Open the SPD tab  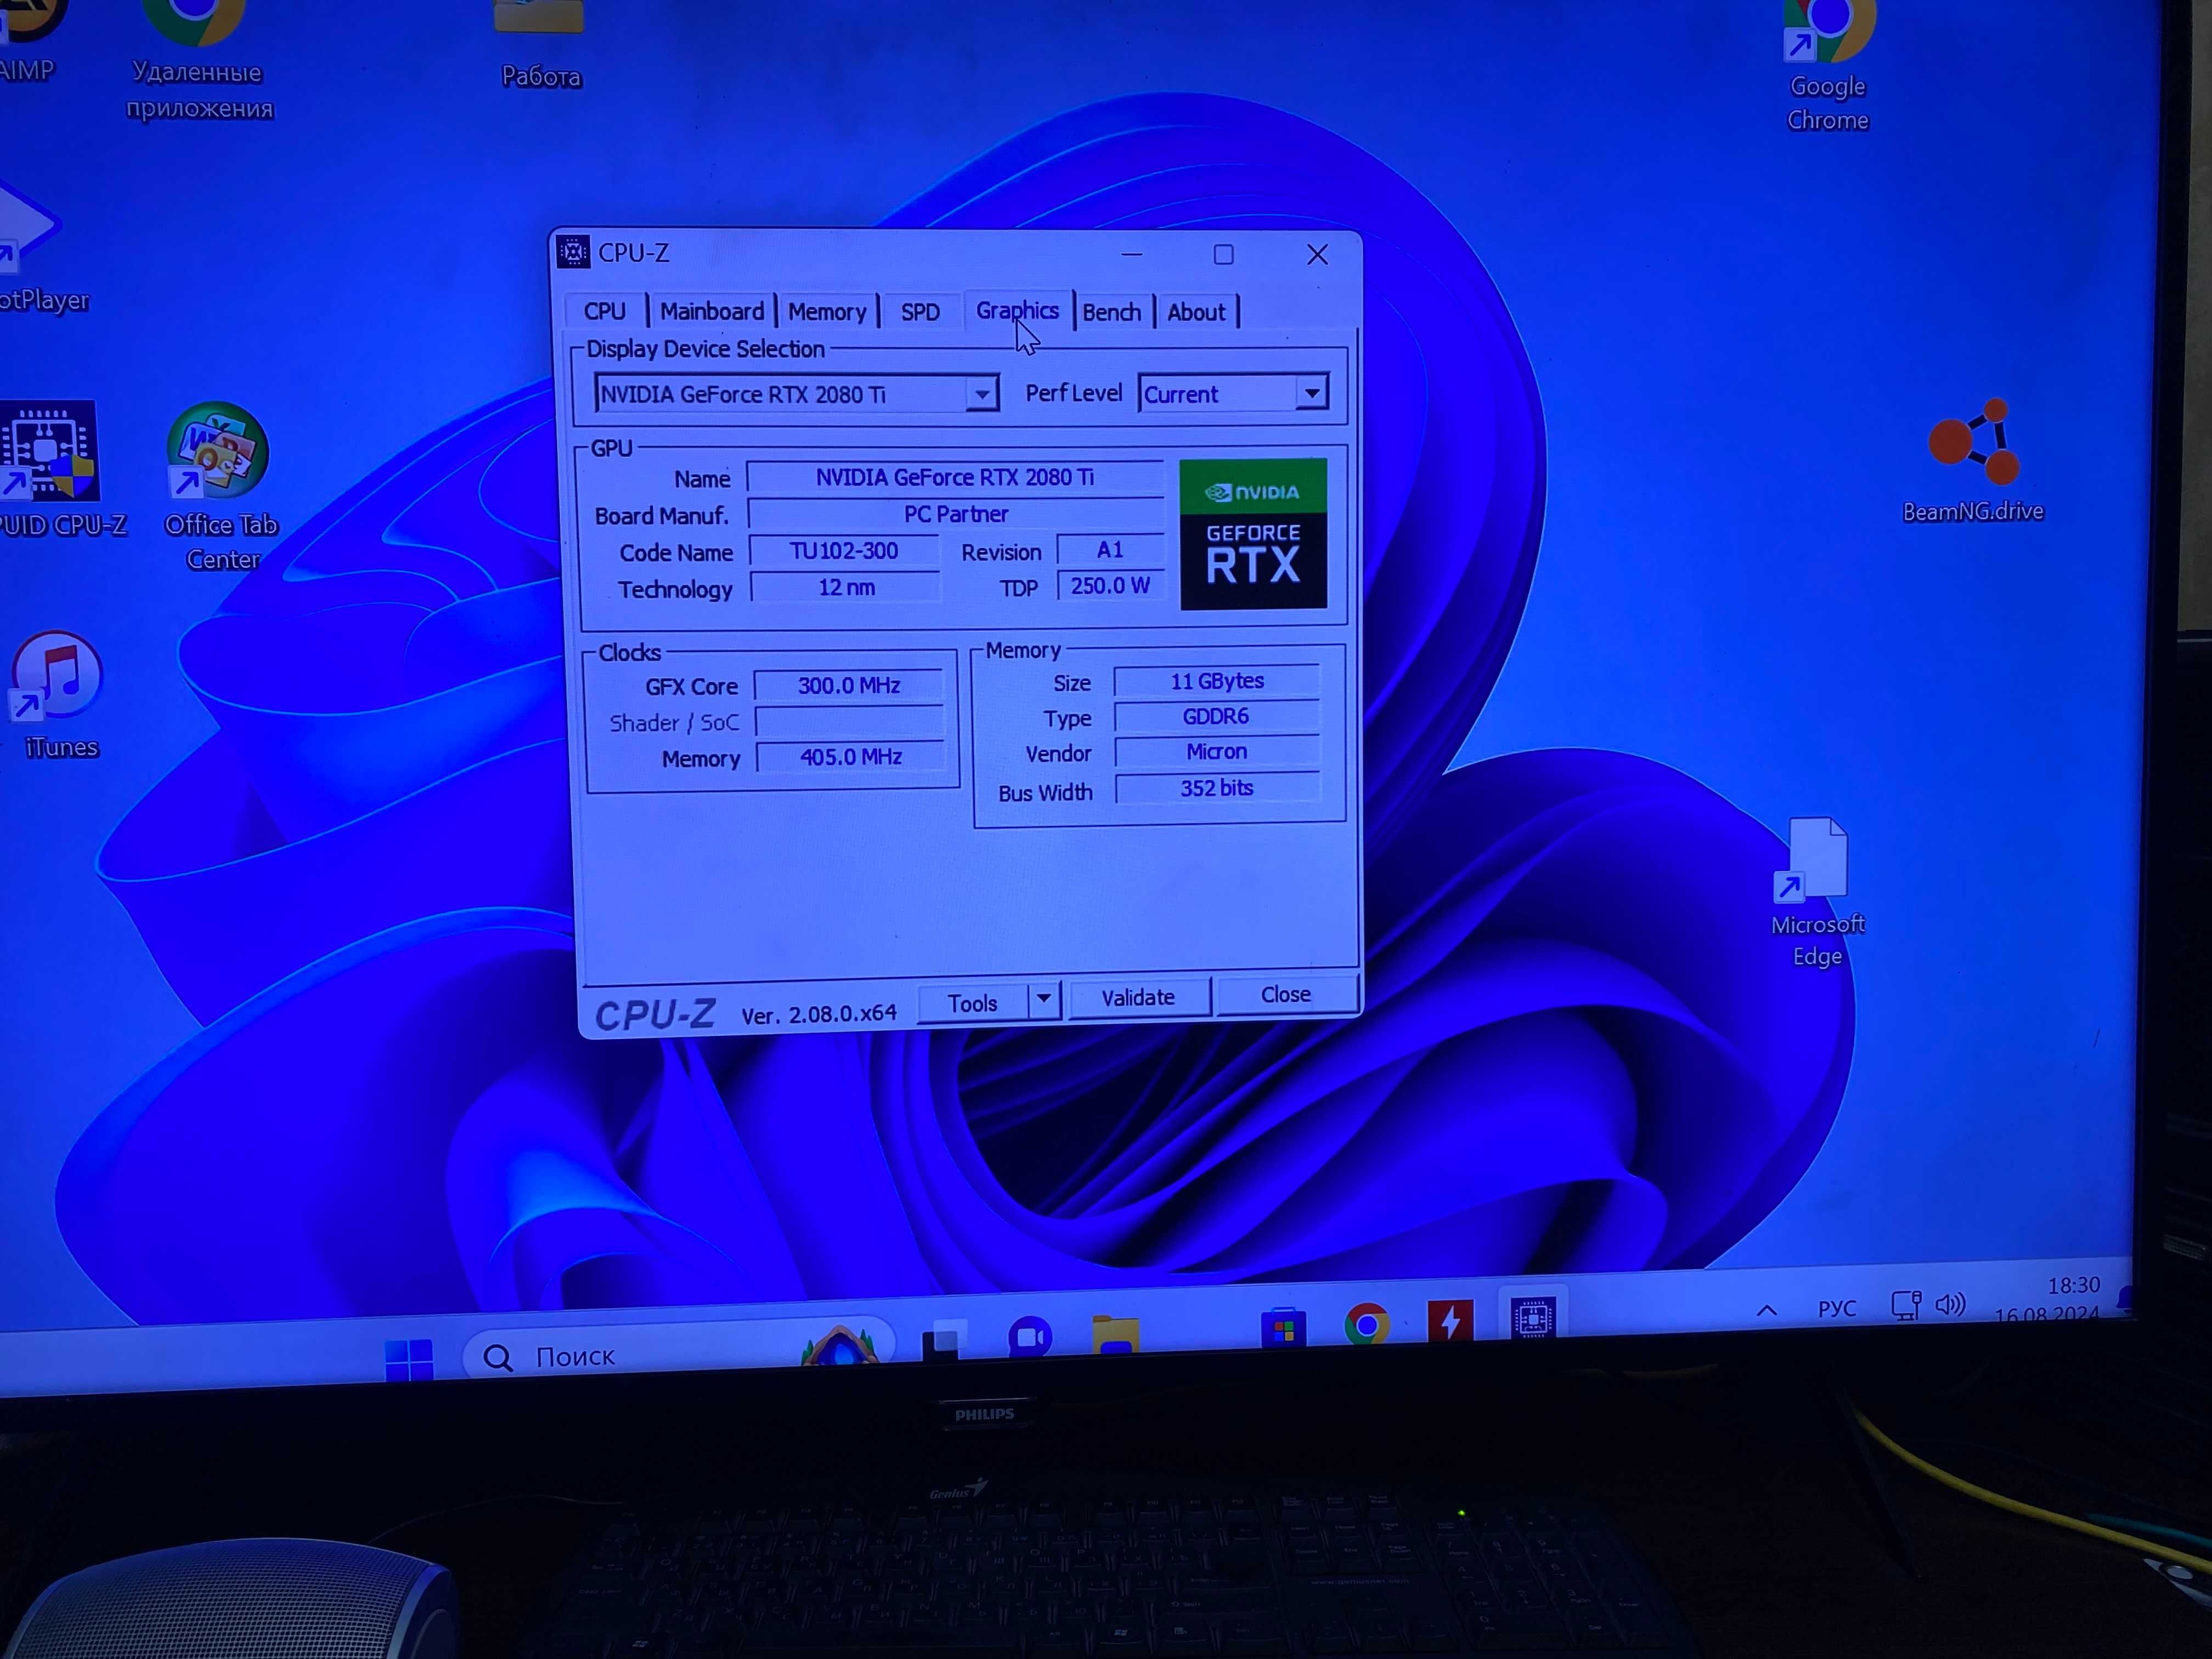coord(920,311)
